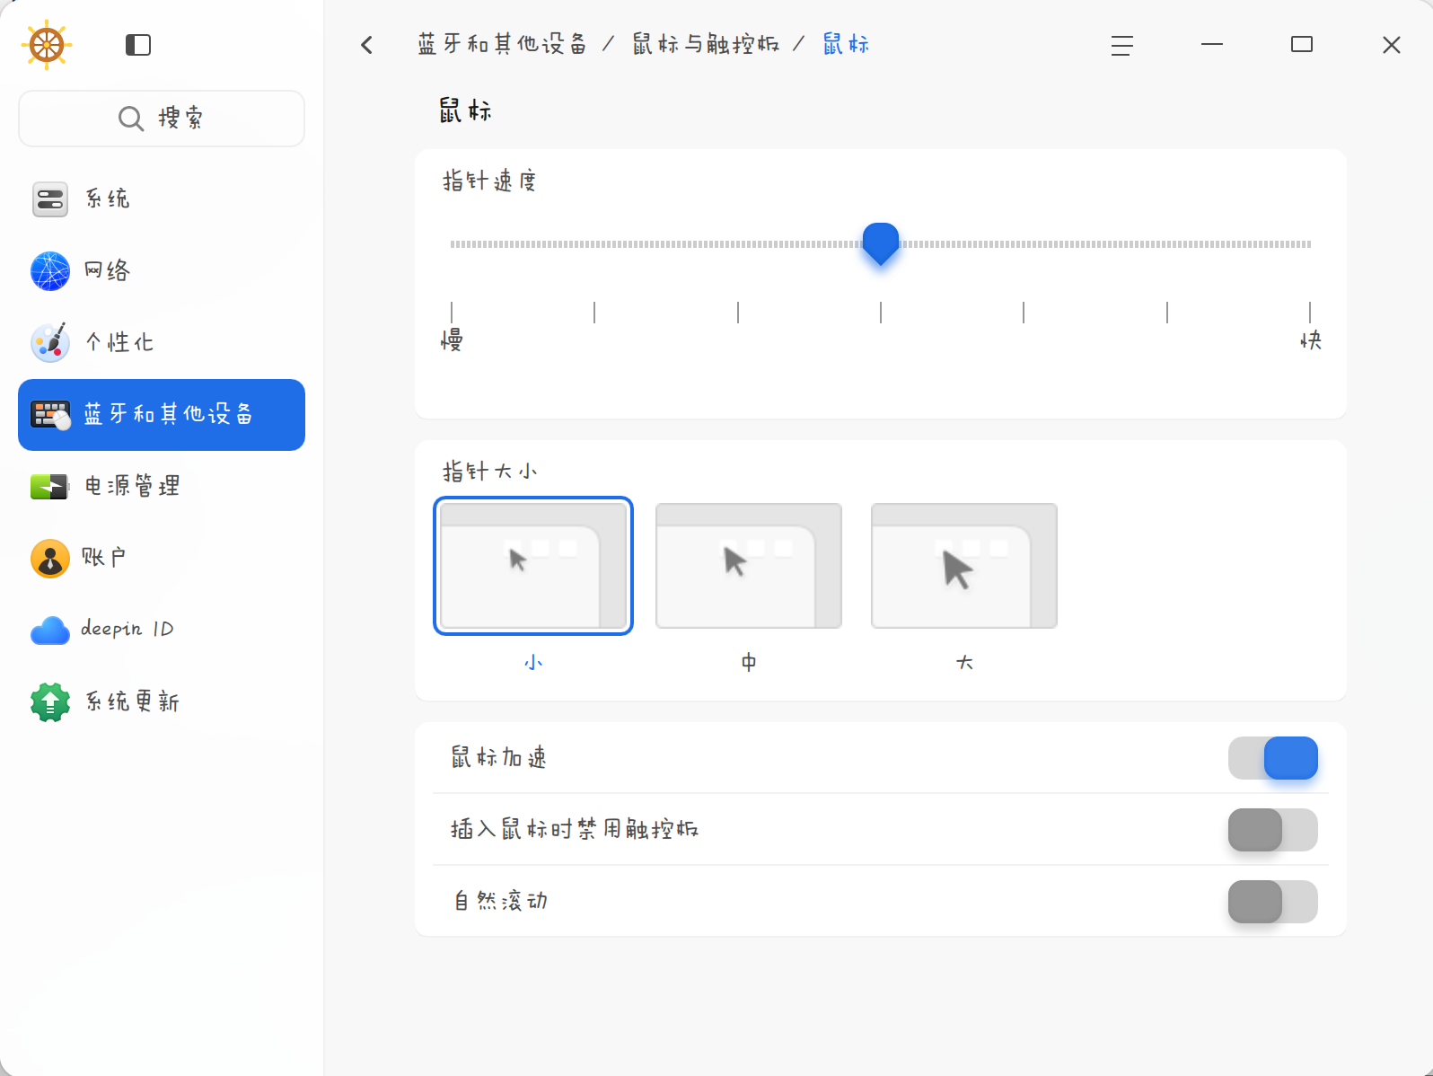This screenshot has height=1076, width=1433.
Task: Open 网络 globe icon in sidebar
Action: (50, 271)
